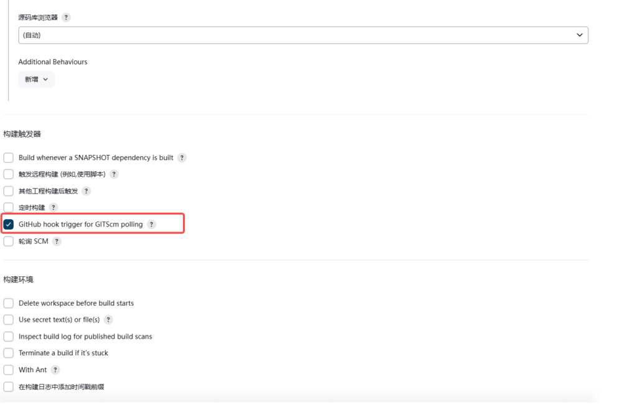Open help for Use secret text(s) or file(s)
The height and width of the screenshot is (407, 637).
(108, 320)
